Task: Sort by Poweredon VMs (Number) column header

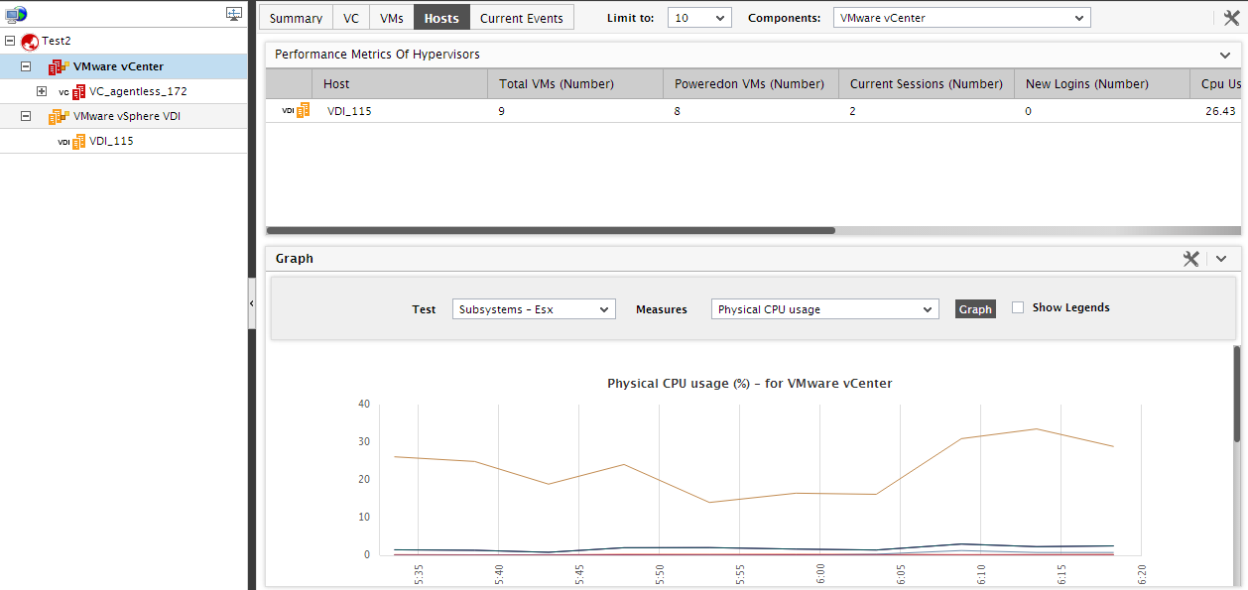Action: point(750,84)
